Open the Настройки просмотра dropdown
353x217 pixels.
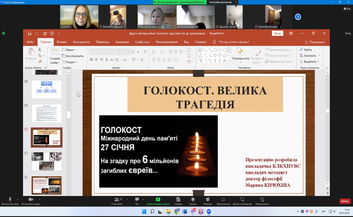223,2
